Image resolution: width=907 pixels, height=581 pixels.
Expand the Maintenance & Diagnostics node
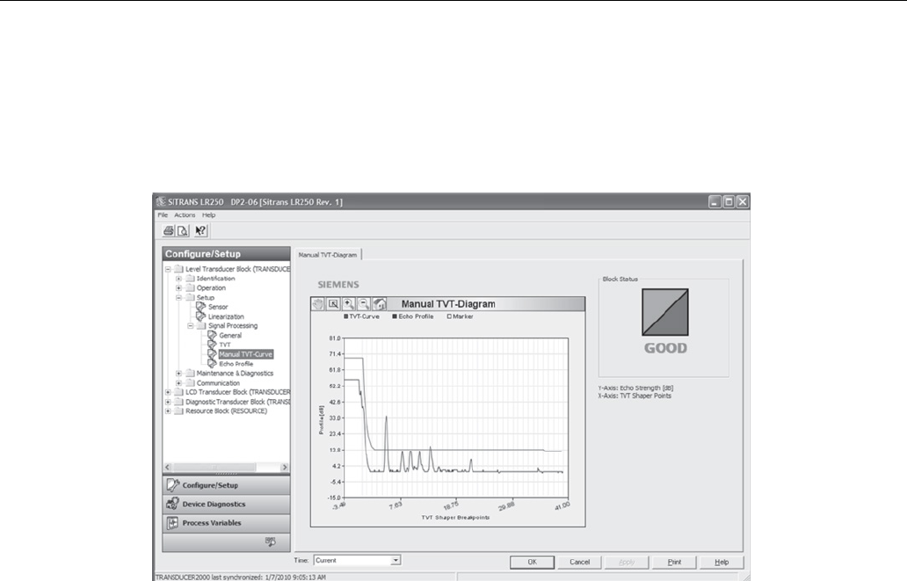coord(178,374)
